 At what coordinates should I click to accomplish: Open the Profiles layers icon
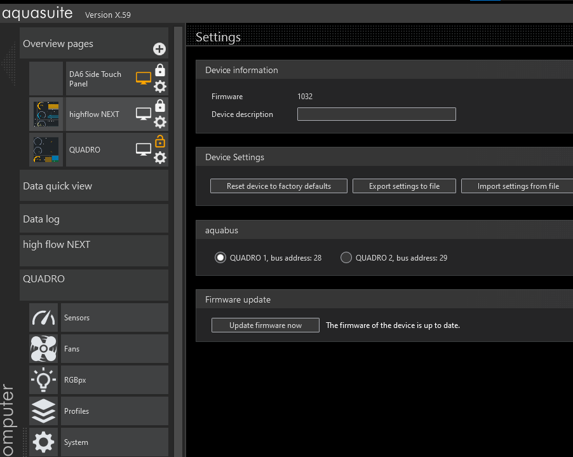pyautogui.click(x=43, y=411)
